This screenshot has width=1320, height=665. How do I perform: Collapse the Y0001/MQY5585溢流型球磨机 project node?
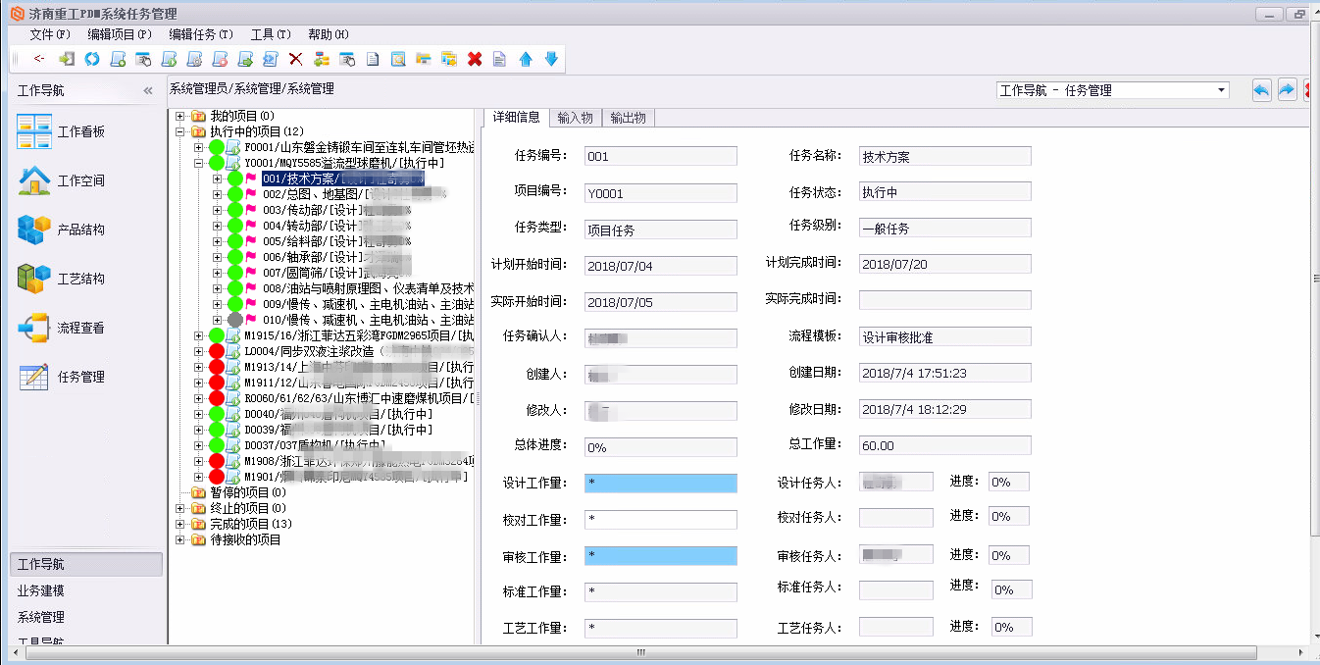198,163
